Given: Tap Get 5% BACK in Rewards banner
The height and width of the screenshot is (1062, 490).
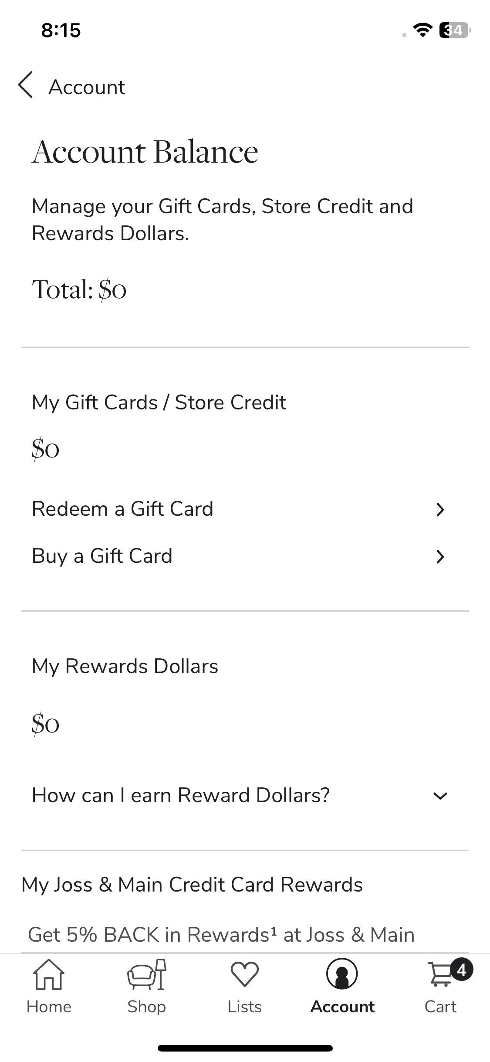Looking at the screenshot, I should (221, 934).
